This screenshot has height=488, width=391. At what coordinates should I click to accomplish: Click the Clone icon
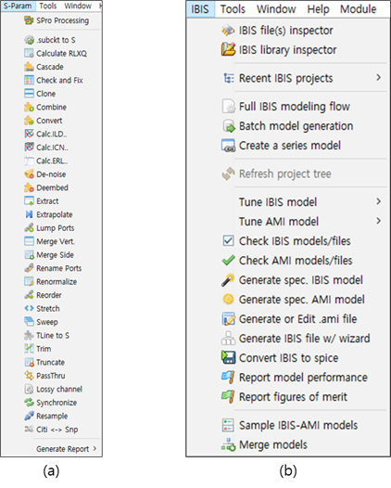click(29, 94)
